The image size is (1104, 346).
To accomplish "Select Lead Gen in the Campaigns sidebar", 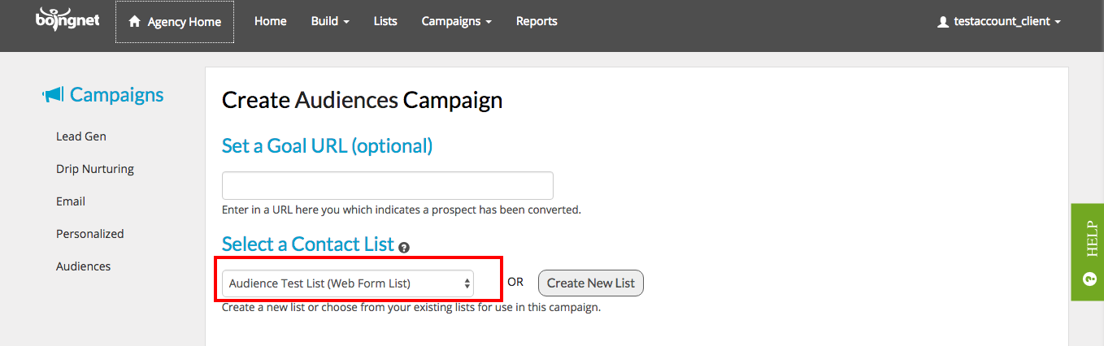I will [81, 136].
